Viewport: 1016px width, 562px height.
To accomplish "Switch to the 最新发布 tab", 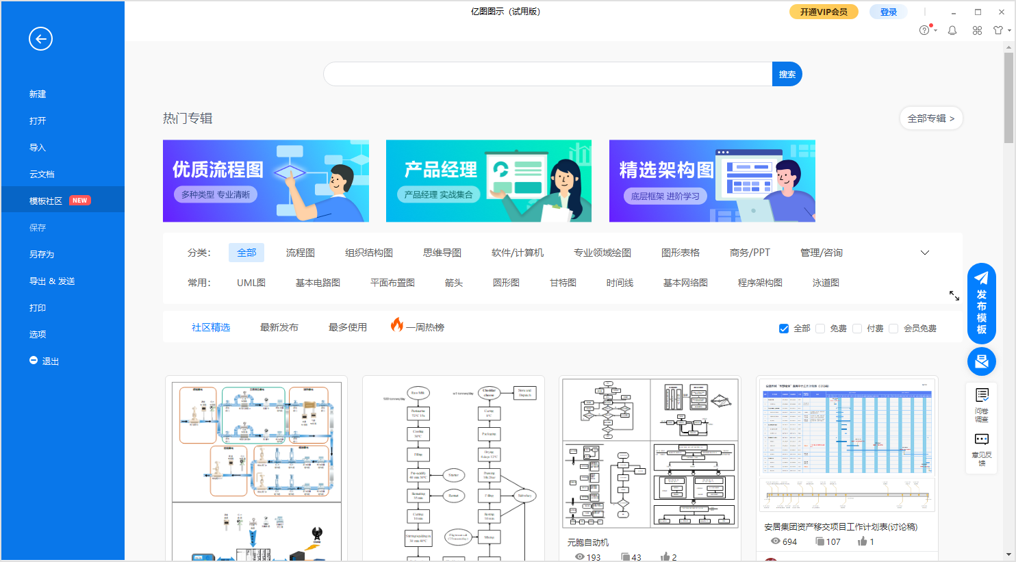I will (x=279, y=327).
